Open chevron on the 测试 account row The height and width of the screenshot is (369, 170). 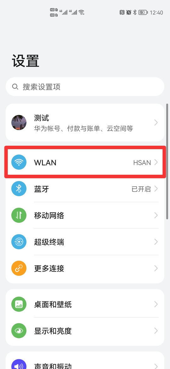pos(156,123)
